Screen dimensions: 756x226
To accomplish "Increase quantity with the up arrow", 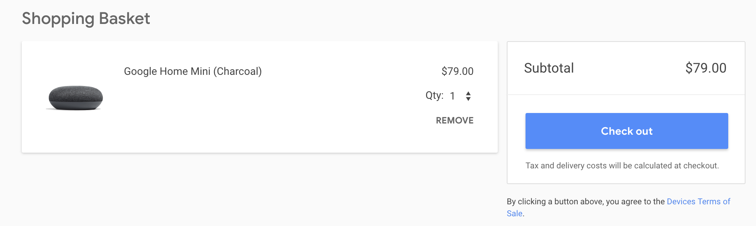I will click(x=468, y=93).
